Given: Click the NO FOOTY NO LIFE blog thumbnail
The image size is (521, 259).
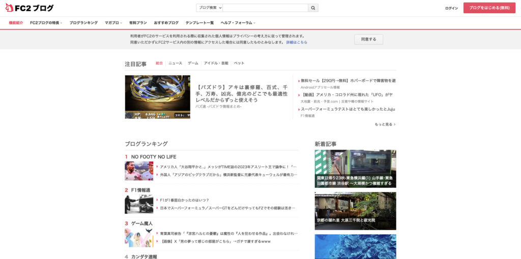Looking at the screenshot, I should point(139,171).
